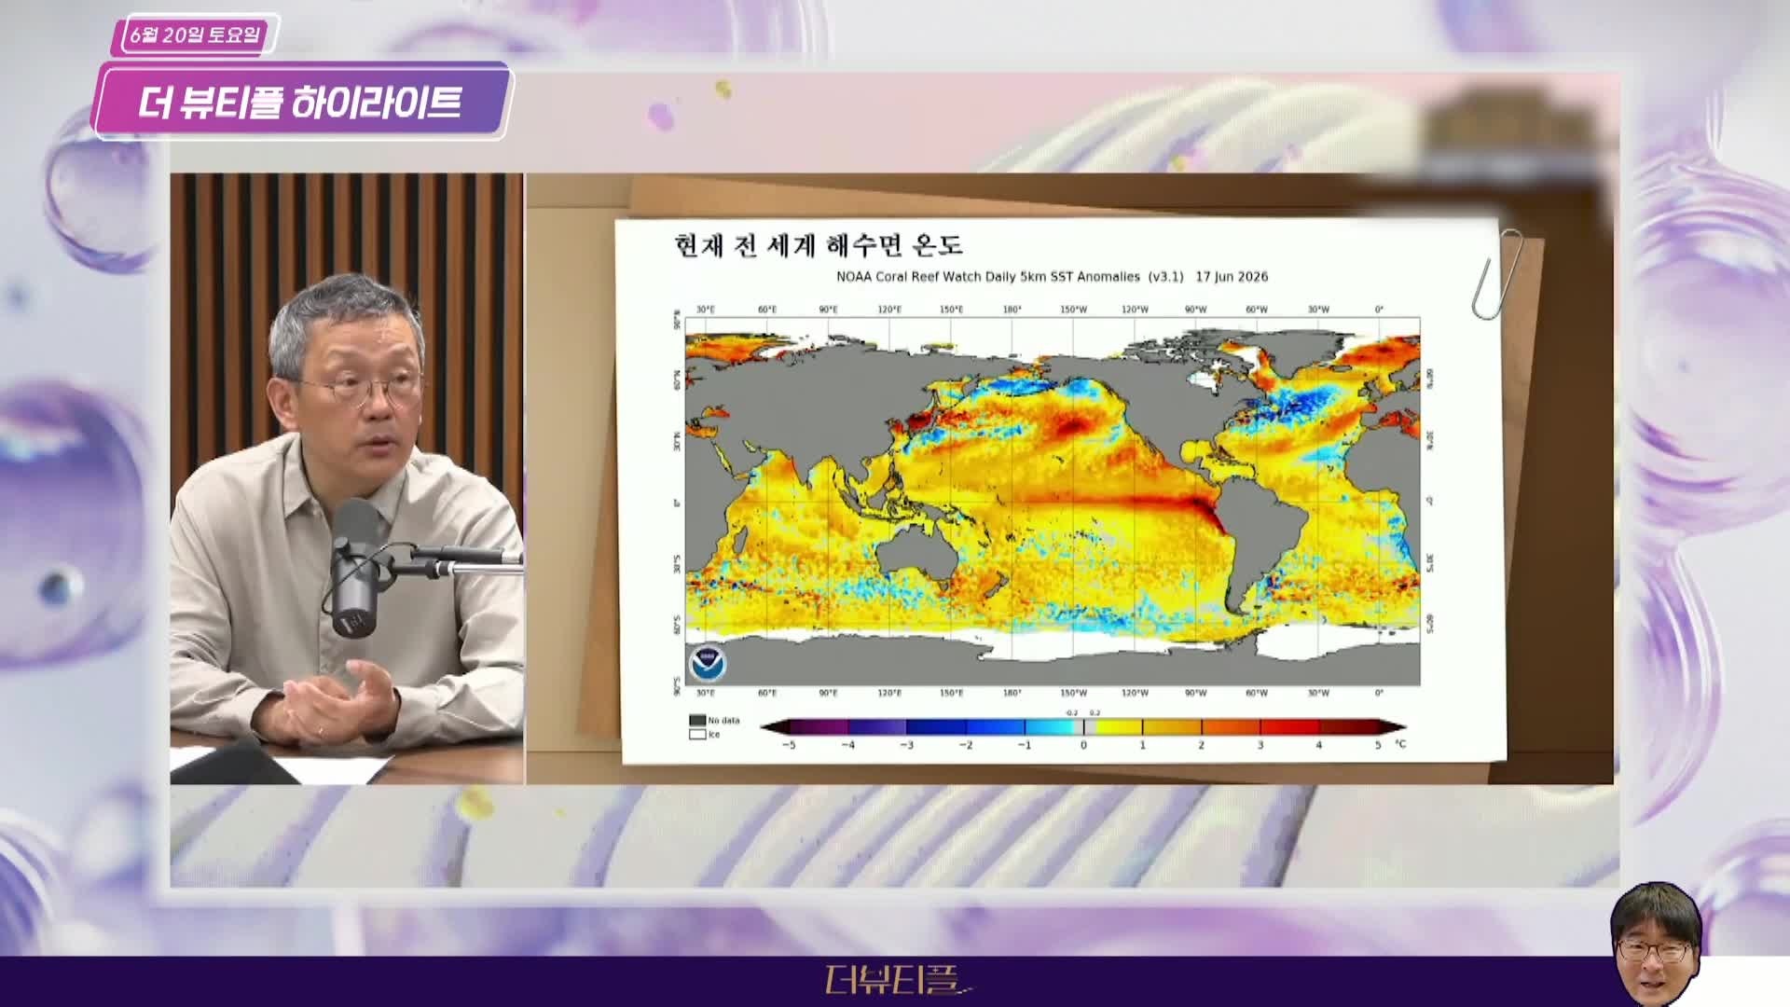This screenshot has height=1007, width=1790.
Task: Click the dark No data legend swatch
Action: 696,720
